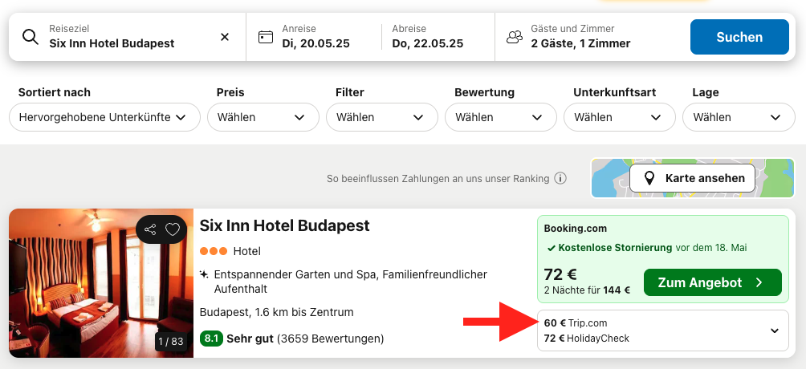
Task: Click the calendar icon beside Anreise
Action: point(265,37)
